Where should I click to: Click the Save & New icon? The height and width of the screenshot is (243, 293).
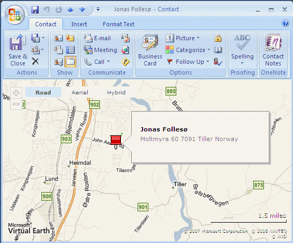(35, 38)
